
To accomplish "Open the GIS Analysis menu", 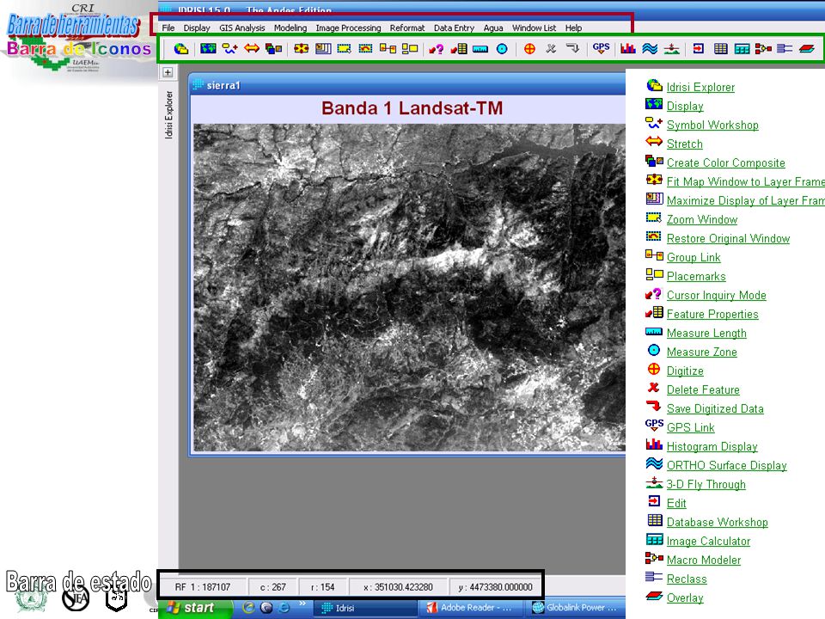I will pyautogui.click(x=242, y=28).
